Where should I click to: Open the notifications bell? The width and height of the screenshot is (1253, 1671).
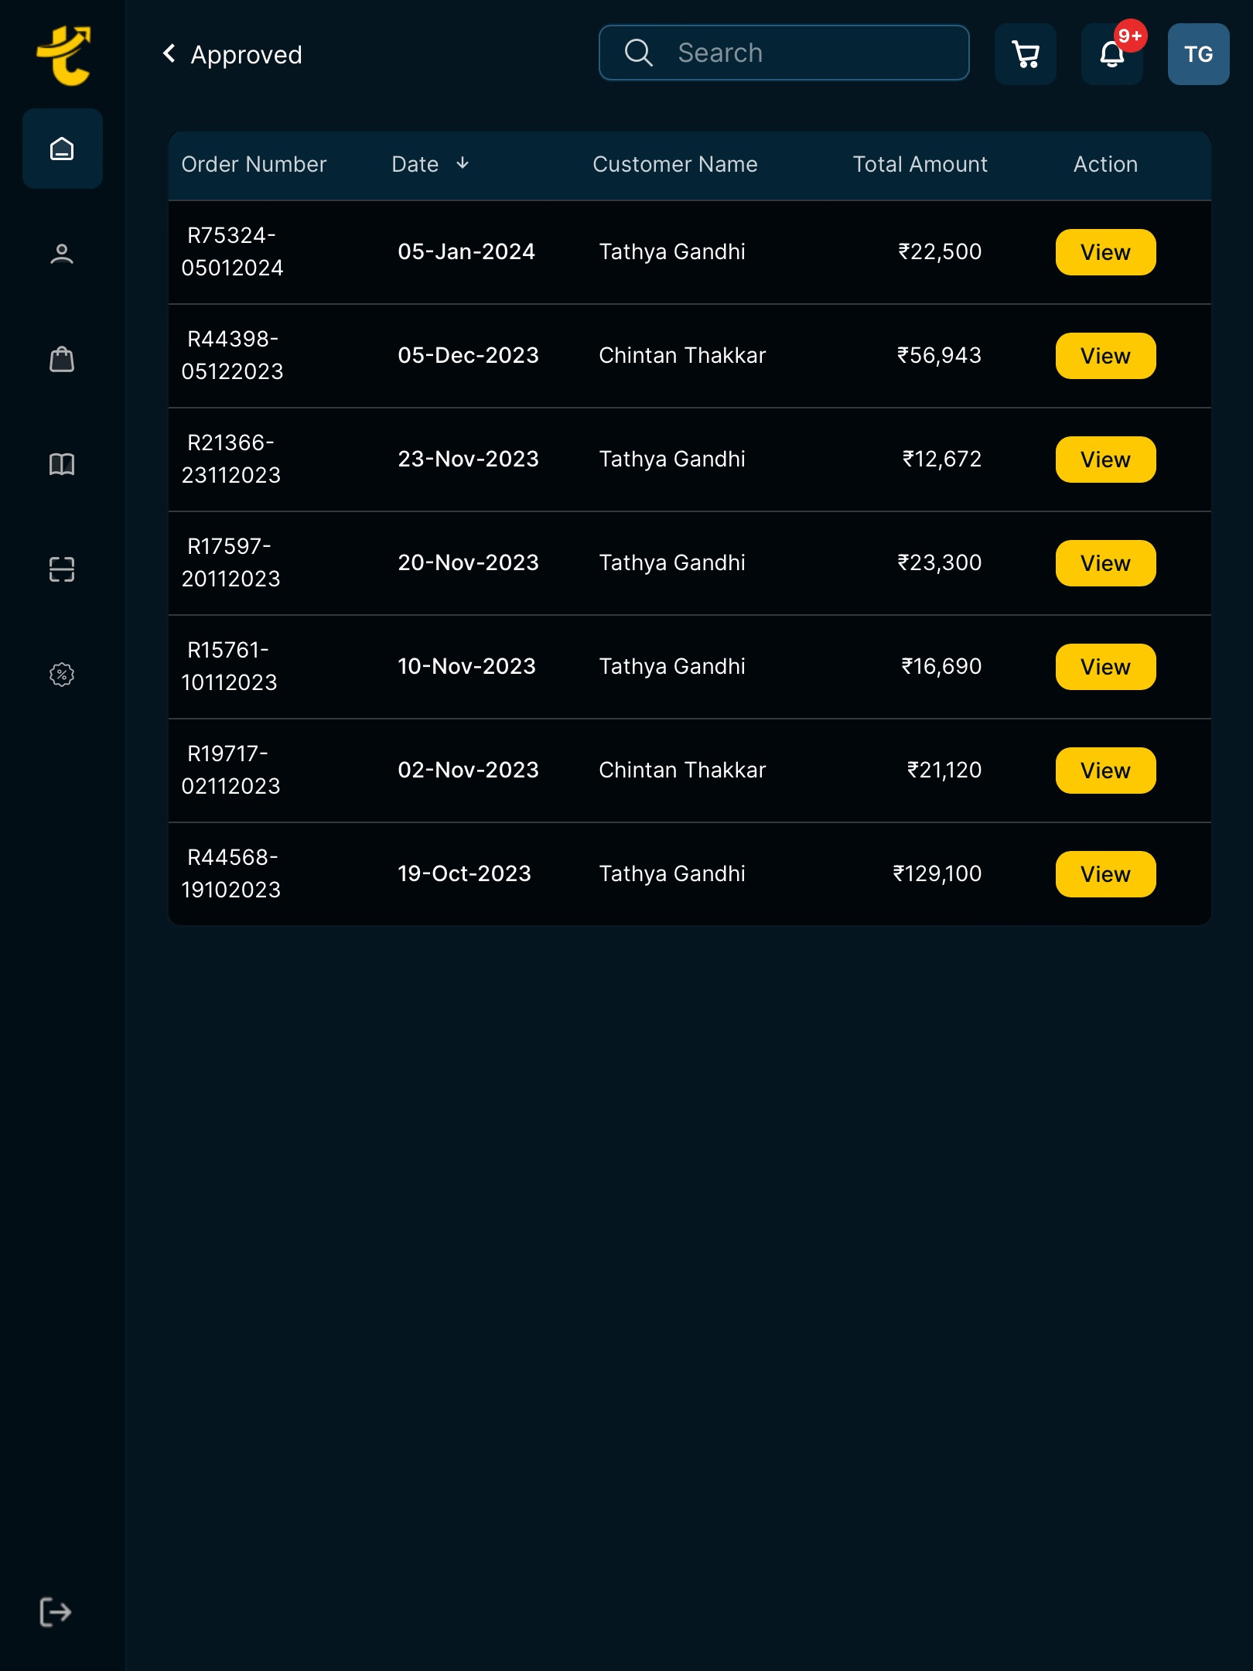(x=1112, y=54)
